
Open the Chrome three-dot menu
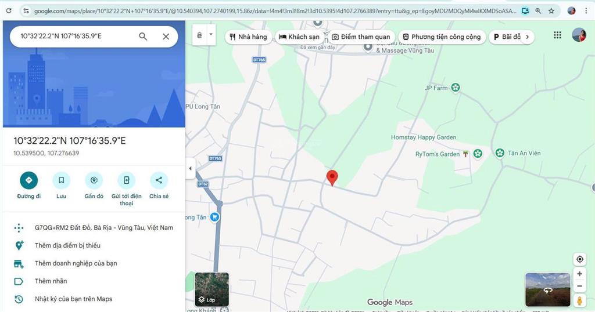pos(586,11)
